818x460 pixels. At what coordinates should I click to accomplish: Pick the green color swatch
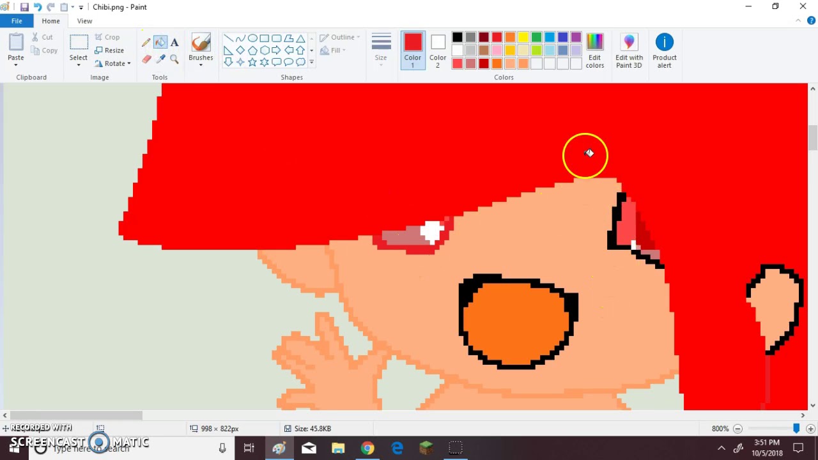[537, 37]
